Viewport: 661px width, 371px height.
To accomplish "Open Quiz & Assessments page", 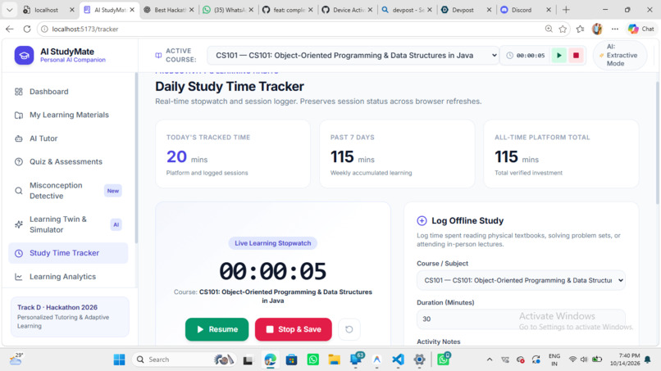I will point(66,161).
